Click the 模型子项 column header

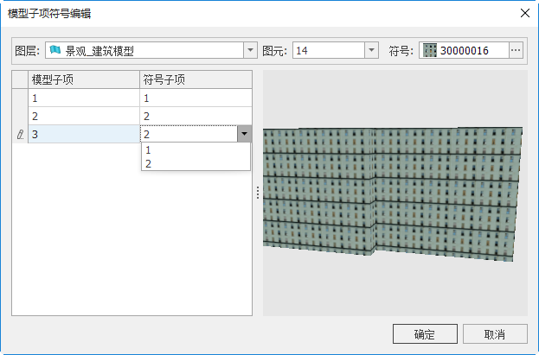pos(84,79)
